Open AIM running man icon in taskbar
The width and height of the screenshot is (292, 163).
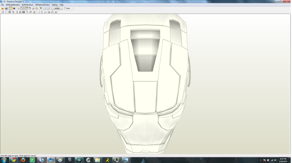(x=107, y=160)
